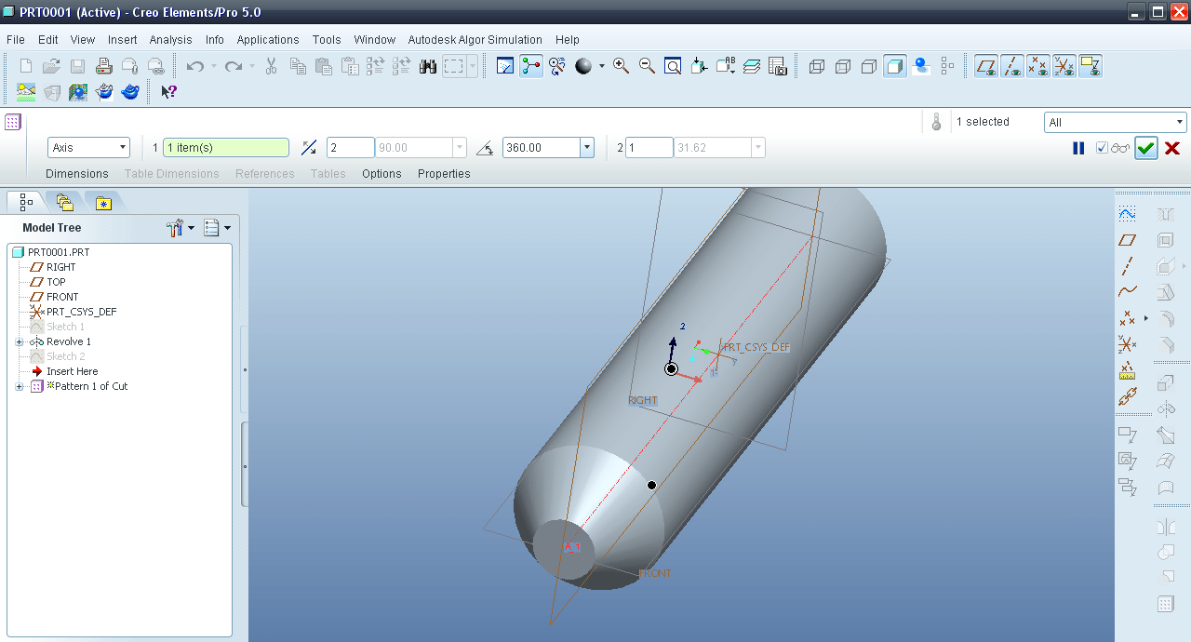Screen dimensions: 1191x642
Task: Switch to hidden line display
Action: pyautogui.click(x=843, y=66)
